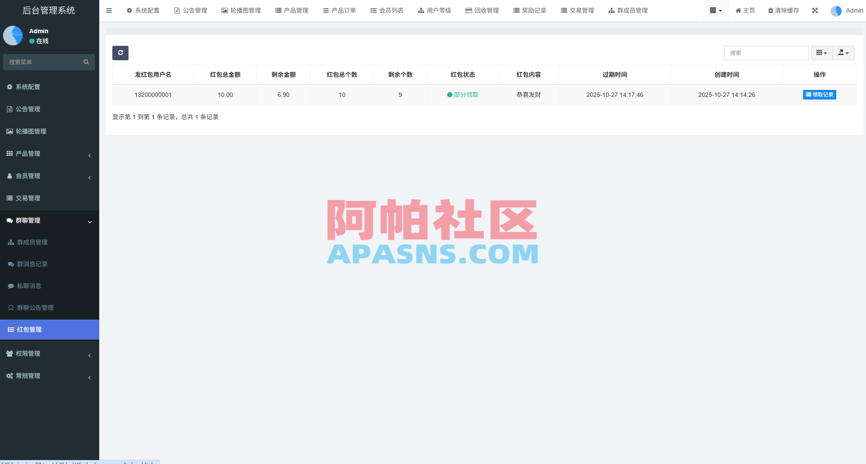
Task: Select 群消息记录 under 群聊管理
Action: pos(32,264)
